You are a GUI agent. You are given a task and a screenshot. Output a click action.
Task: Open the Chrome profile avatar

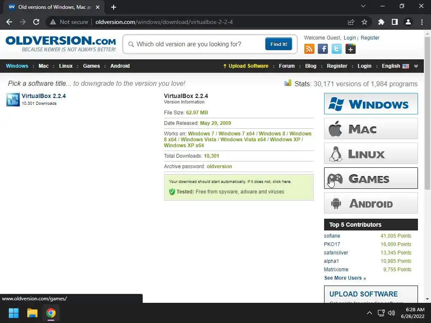coord(408,22)
